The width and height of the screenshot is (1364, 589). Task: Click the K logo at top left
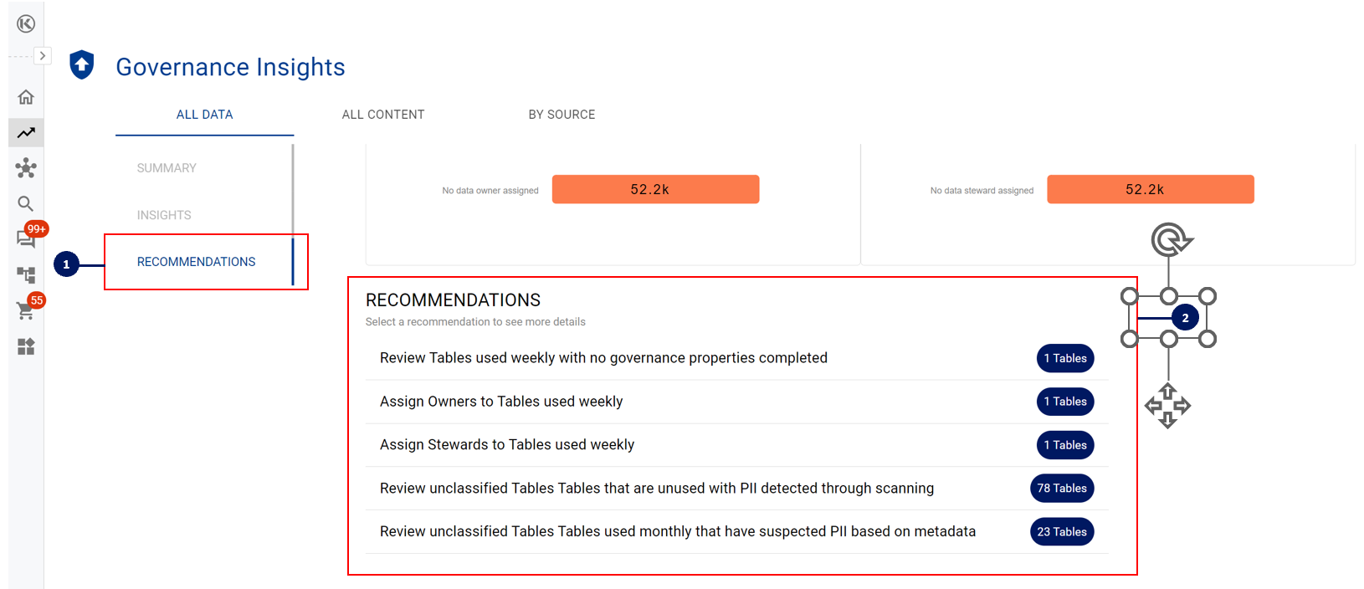(26, 23)
